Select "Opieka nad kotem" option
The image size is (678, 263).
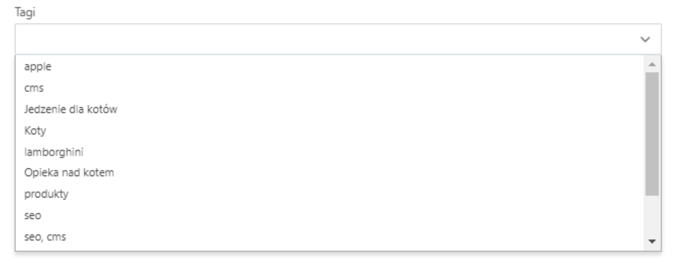[69, 173]
